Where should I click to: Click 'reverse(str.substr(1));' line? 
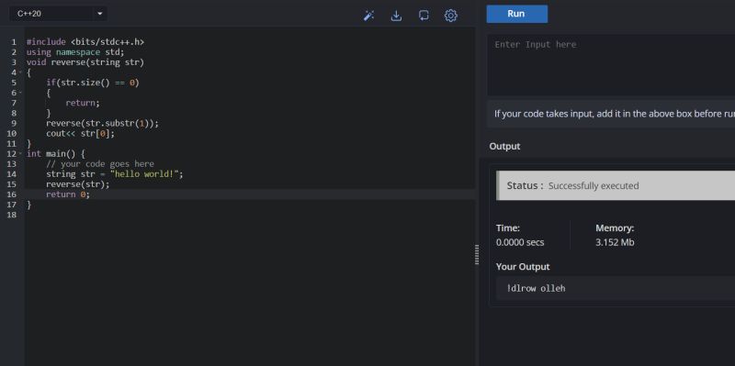[x=103, y=124]
